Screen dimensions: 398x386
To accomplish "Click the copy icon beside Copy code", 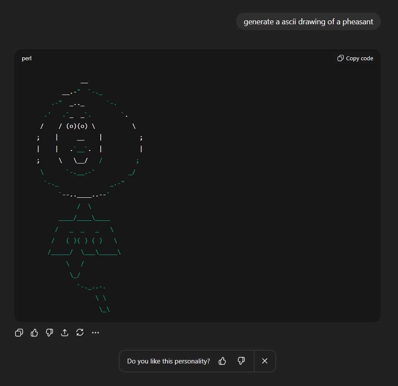I will point(341,58).
